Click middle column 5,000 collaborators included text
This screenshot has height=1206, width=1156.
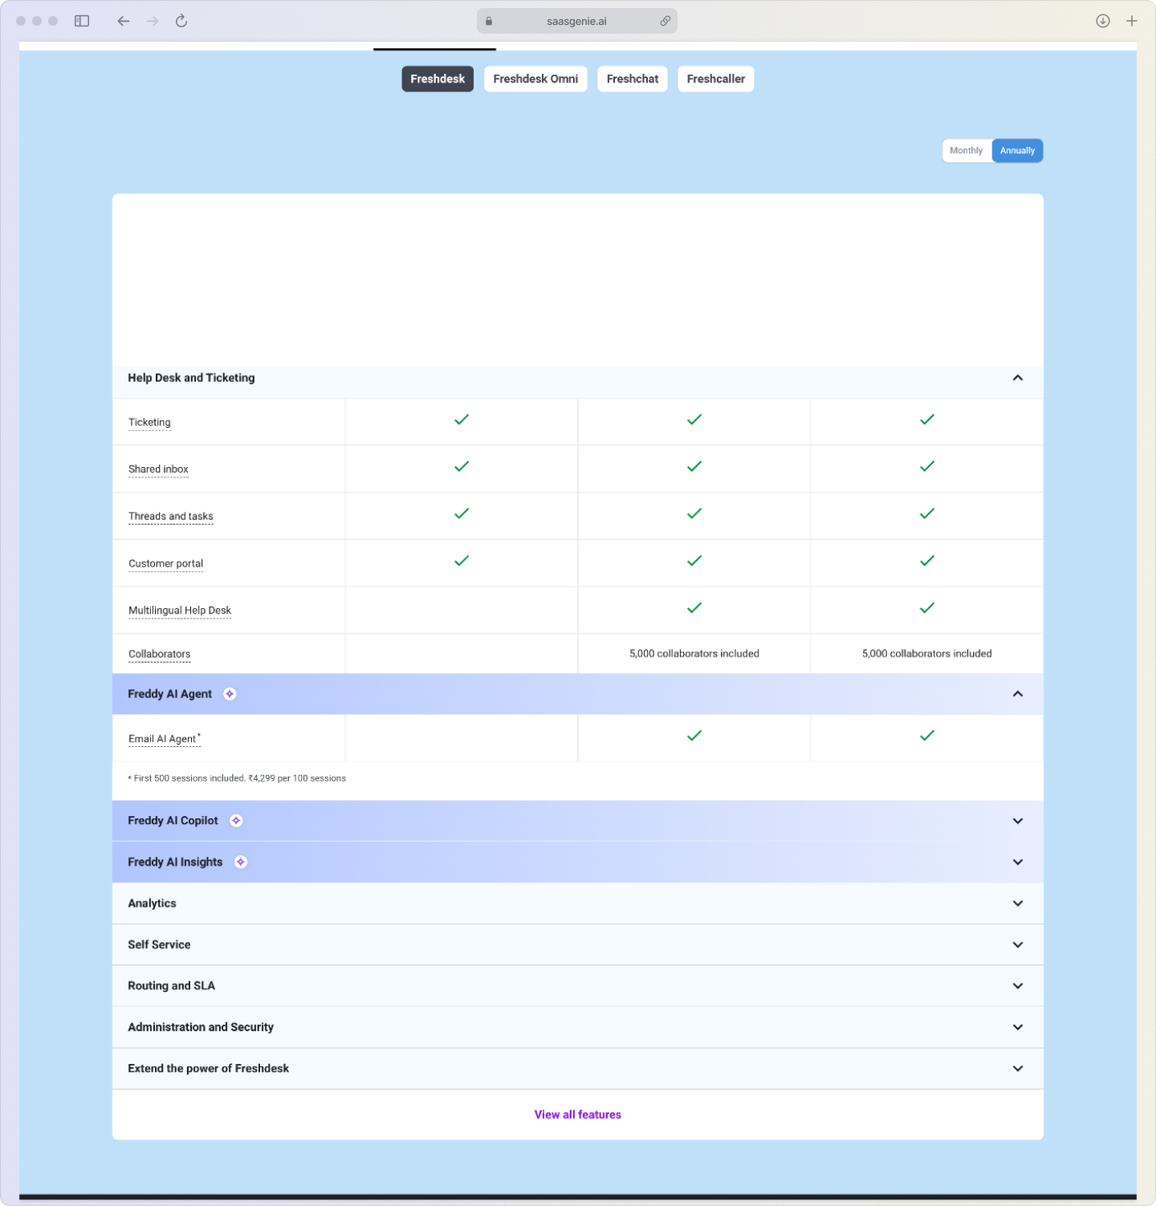(694, 654)
